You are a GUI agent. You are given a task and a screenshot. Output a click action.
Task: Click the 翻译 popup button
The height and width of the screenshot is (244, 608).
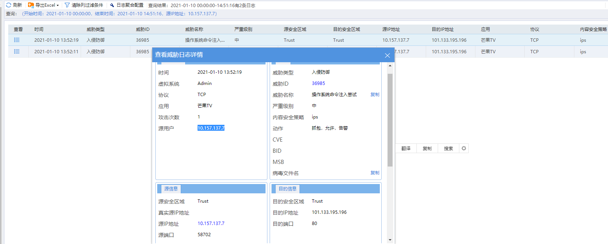(x=406, y=148)
